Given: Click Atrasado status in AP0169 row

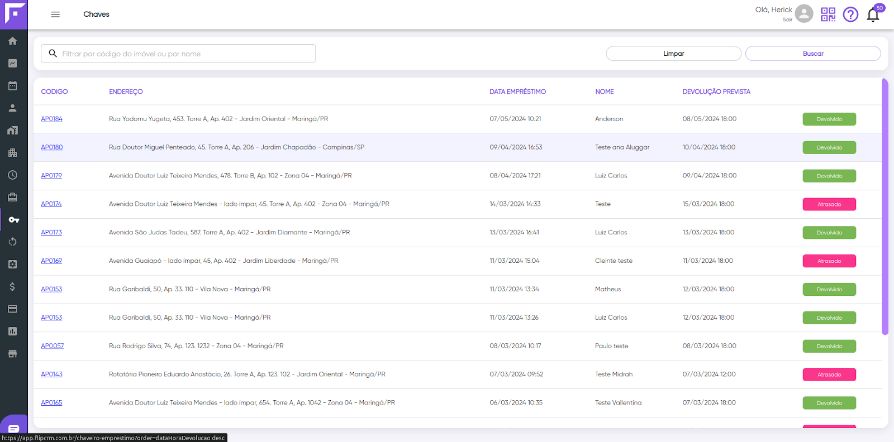Looking at the screenshot, I should coord(829,261).
